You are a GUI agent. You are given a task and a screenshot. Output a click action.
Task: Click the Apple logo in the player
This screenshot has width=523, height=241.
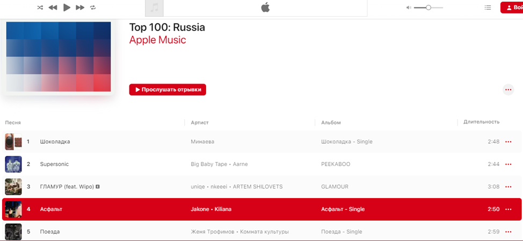265,7
